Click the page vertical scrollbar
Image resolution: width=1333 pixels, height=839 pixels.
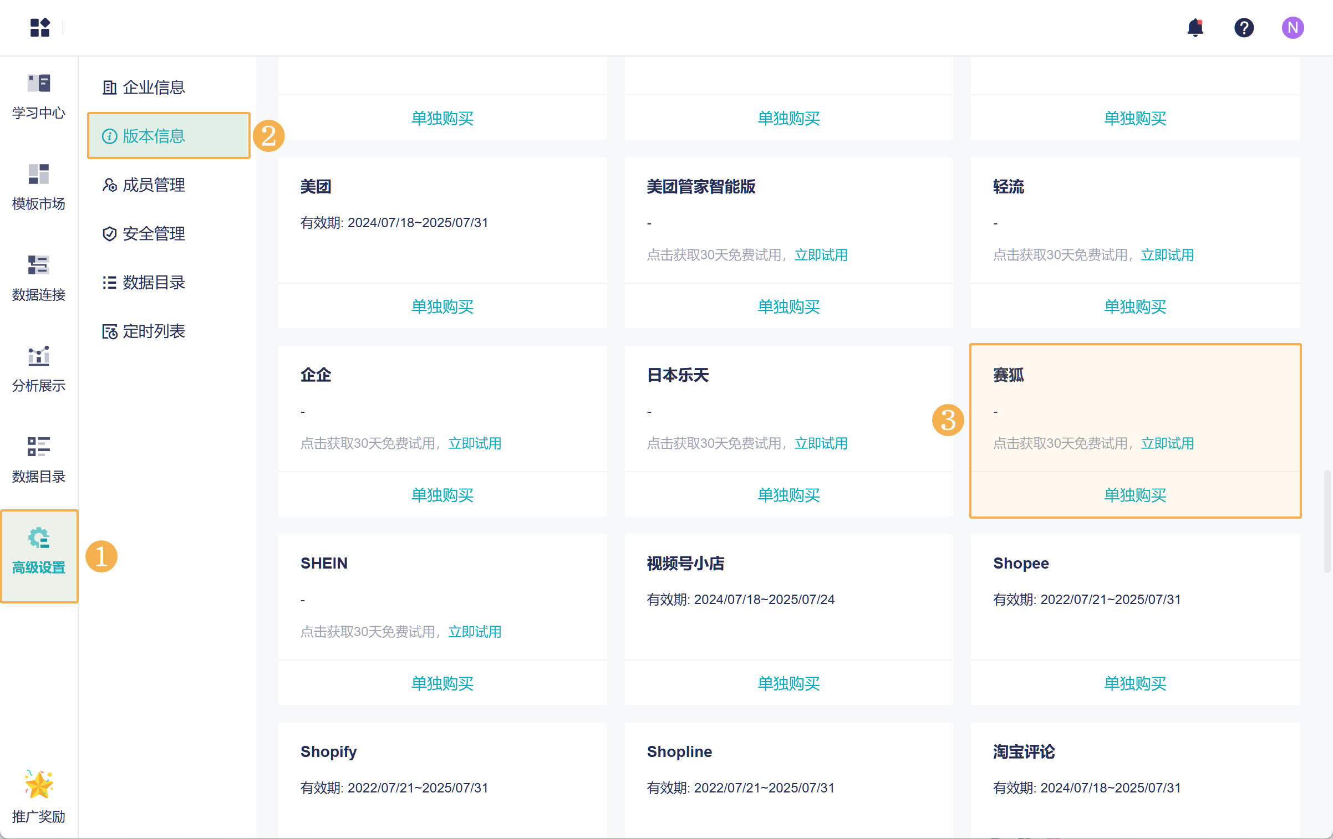[1327, 521]
